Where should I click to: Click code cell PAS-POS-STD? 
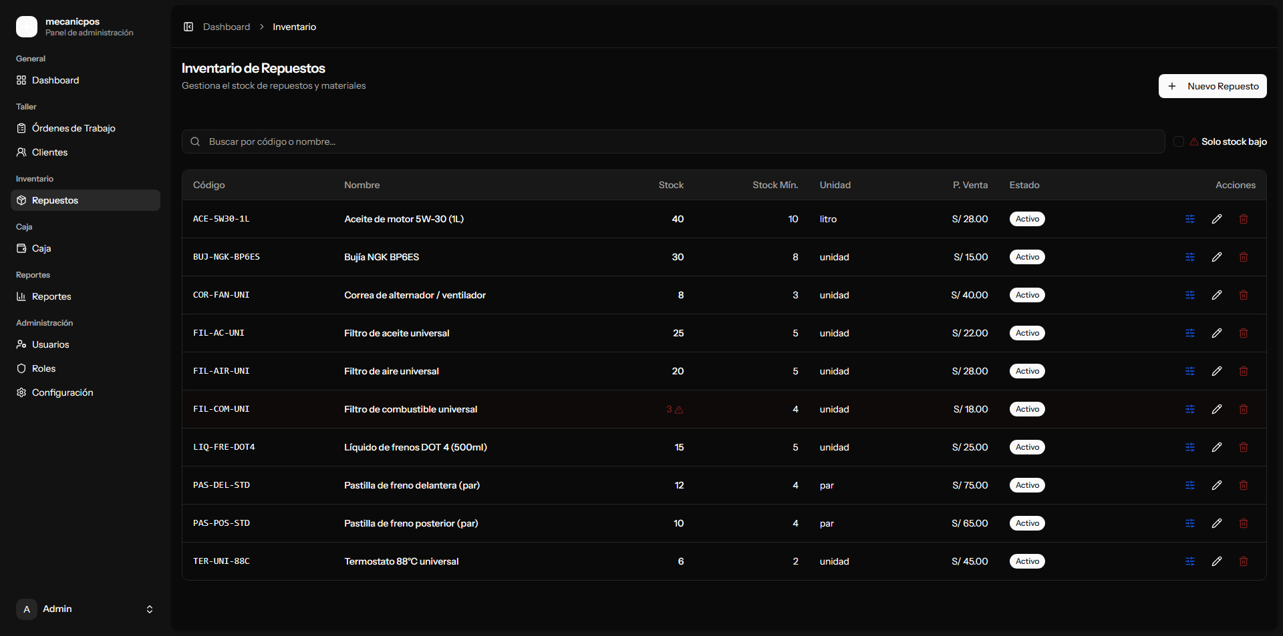click(221, 523)
